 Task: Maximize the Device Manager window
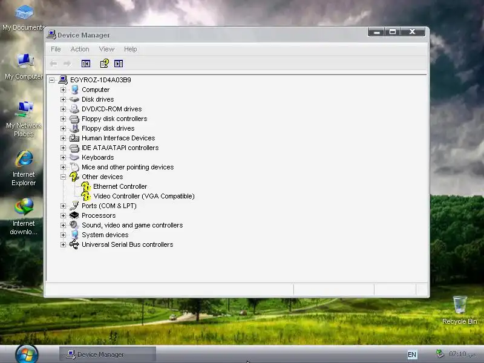point(393,32)
